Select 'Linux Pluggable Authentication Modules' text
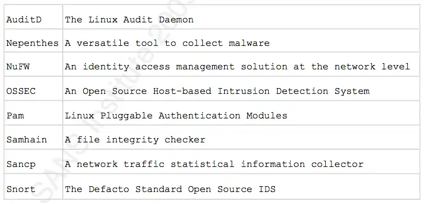424x204 pixels. coord(176,115)
